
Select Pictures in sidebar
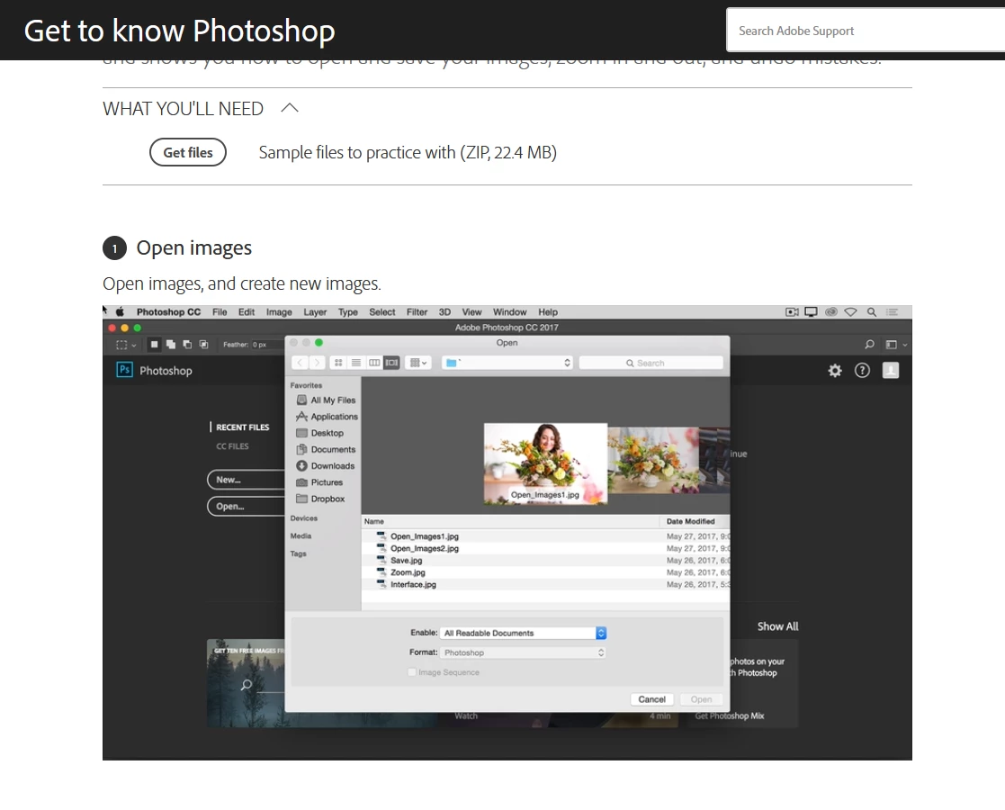pyautogui.click(x=319, y=482)
